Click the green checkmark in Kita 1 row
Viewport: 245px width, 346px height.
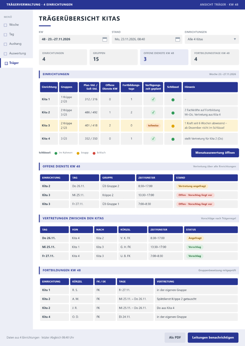tap(153, 99)
